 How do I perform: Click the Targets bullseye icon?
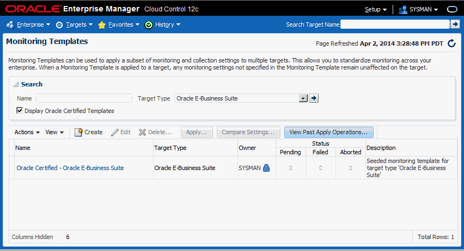click(59, 25)
